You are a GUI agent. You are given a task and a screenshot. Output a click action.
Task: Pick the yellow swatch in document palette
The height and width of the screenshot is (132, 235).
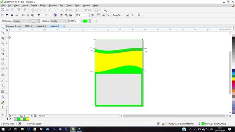point(28,119)
